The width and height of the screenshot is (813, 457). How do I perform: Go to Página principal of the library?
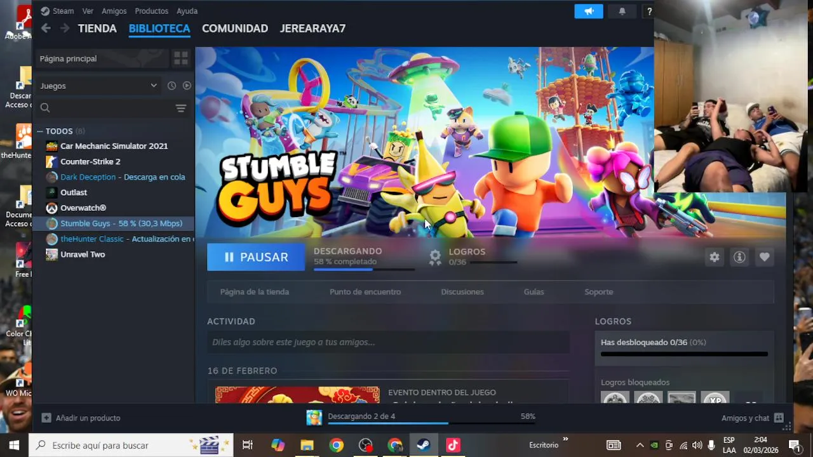(x=102, y=58)
